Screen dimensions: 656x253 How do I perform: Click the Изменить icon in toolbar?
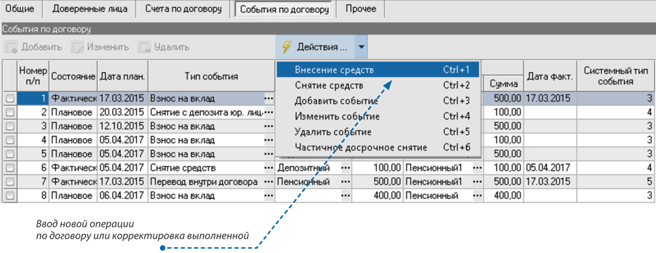coord(77,47)
